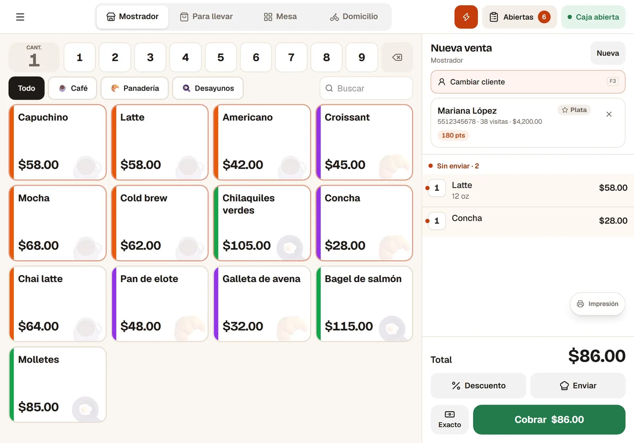Add Americano to the order
This screenshot has width=634, height=443.
pos(262,142)
